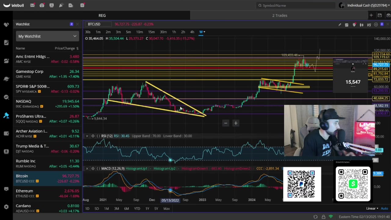The width and height of the screenshot is (391, 220).
Task: Click the price alert icon above chart
Action: [354, 24]
